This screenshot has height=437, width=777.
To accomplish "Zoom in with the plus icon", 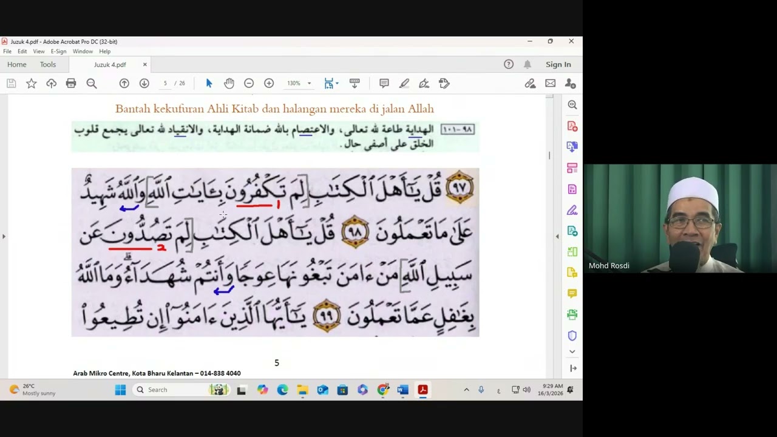I will click(x=269, y=83).
